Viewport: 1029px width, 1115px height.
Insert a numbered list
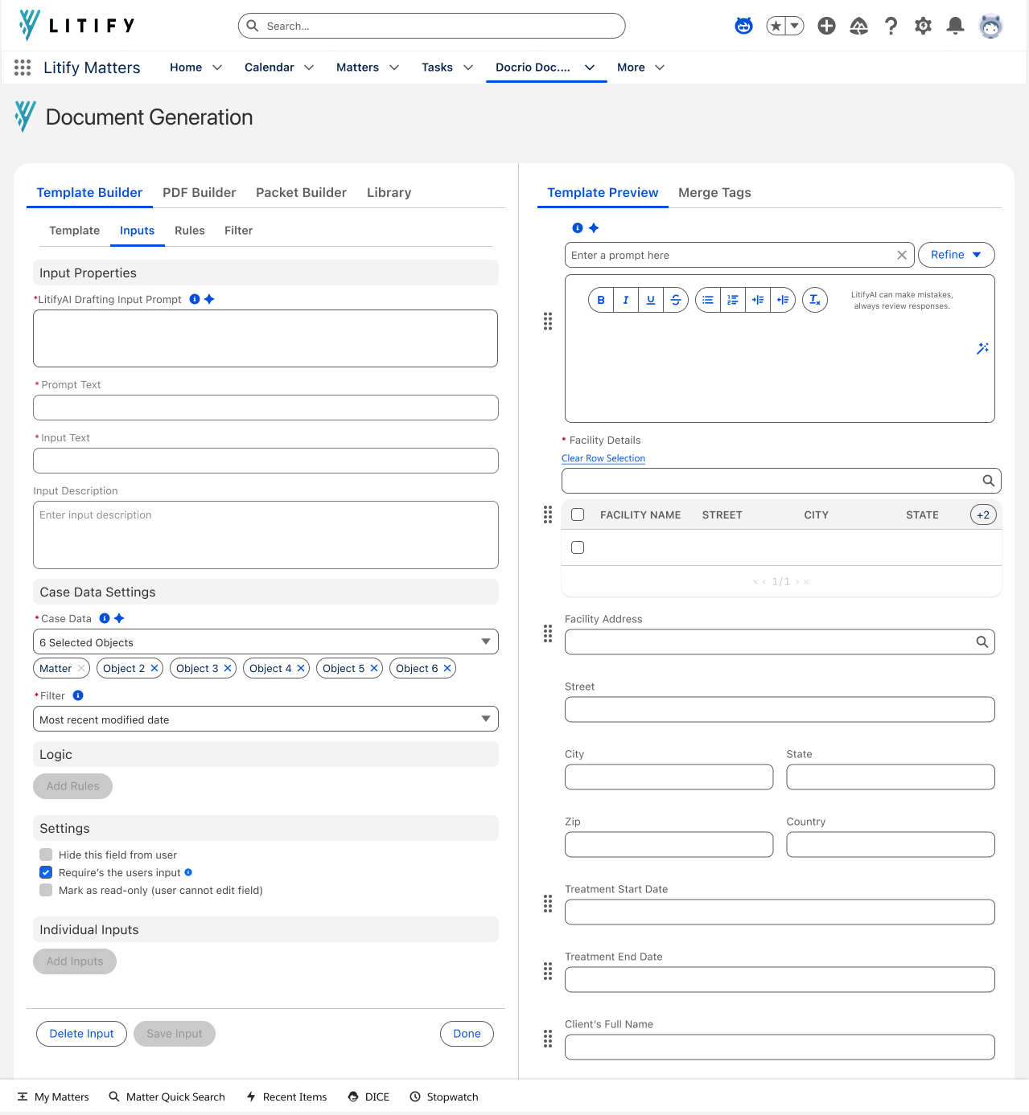click(x=733, y=300)
